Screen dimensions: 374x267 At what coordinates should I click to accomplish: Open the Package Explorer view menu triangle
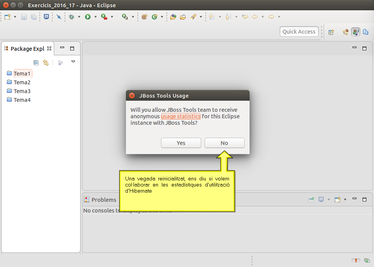coord(73,62)
